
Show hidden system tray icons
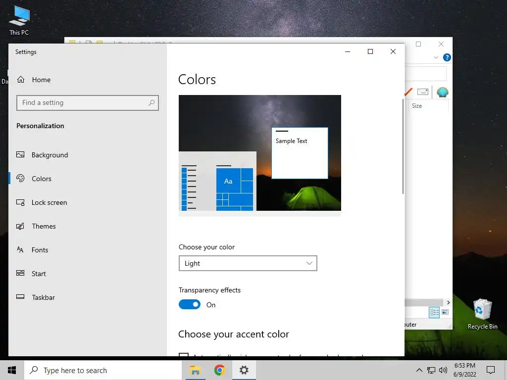click(419, 370)
